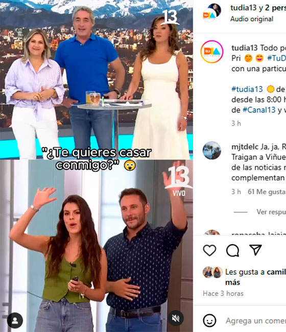Unmute the video with speaker icon

176,318
